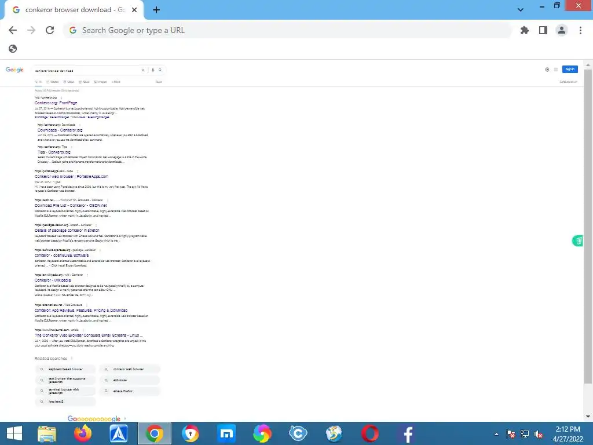The height and width of the screenshot is (445, 593).
Task: Click inside the Google search field
Action: click(87, 70)
